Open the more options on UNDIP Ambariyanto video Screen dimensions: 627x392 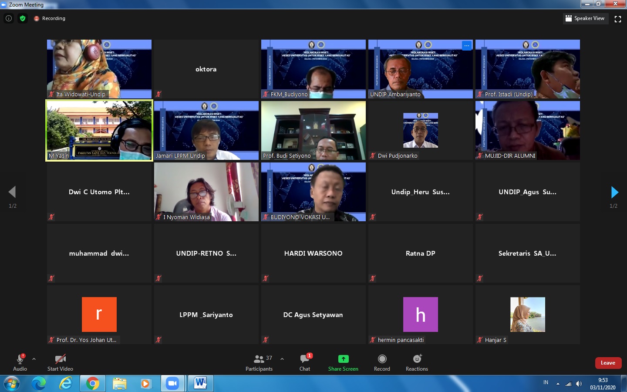(466, 45)
